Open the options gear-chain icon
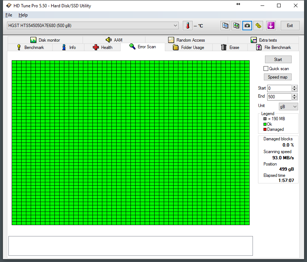This screenshot has height=262, width=307. (259, 26)
